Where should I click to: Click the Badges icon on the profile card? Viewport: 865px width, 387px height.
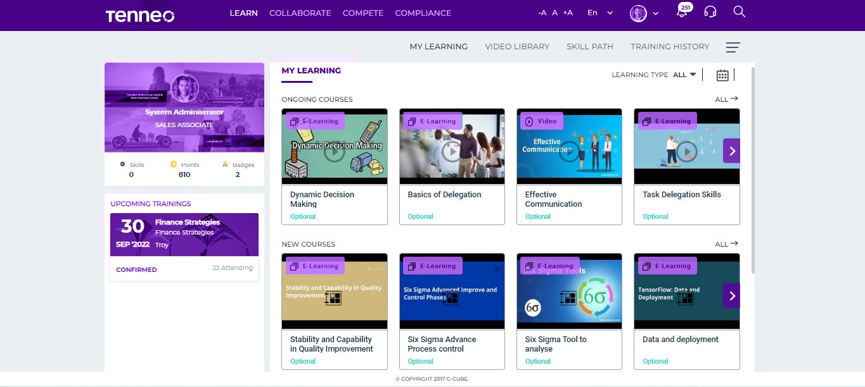pos(226,164)
